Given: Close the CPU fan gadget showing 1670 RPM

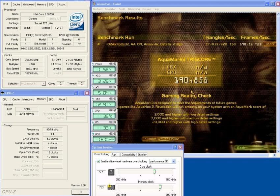Looking at the screenshot, I should (115, 134).
